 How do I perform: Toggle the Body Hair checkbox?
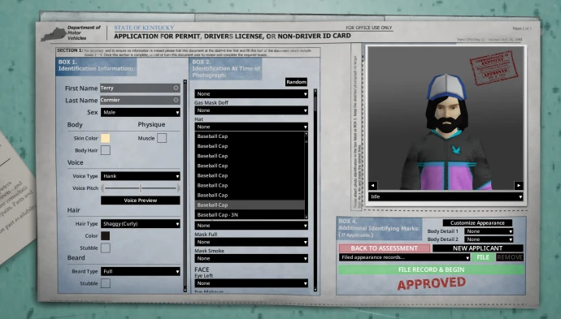point(105,150)
